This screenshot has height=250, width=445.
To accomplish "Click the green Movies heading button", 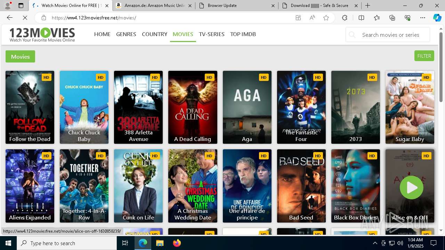I will click(20, 57).
